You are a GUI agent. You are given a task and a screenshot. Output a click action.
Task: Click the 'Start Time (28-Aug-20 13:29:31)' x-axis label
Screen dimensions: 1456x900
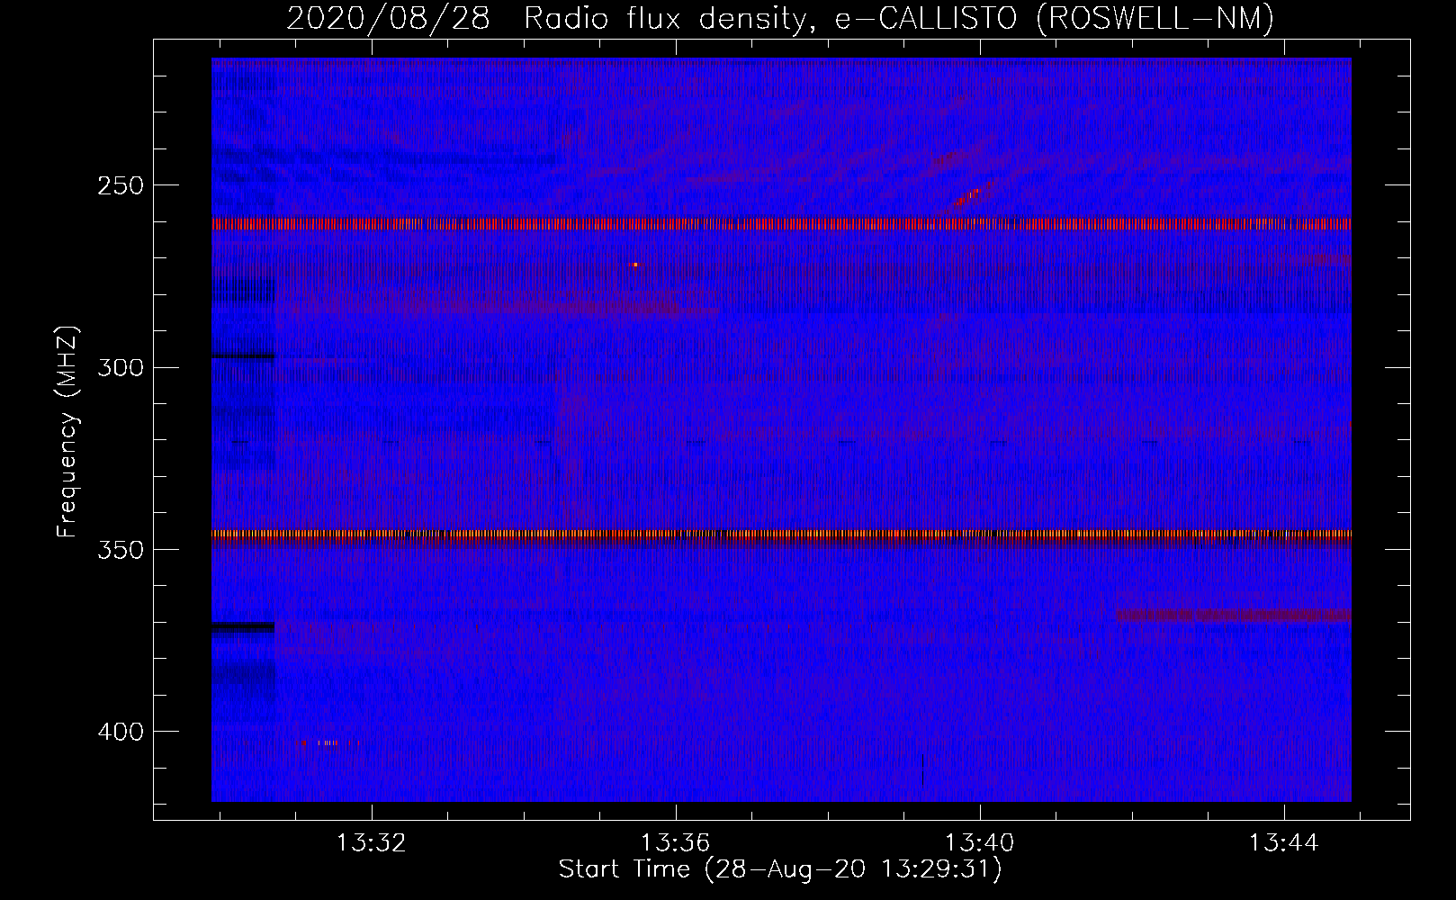[780, 869]
